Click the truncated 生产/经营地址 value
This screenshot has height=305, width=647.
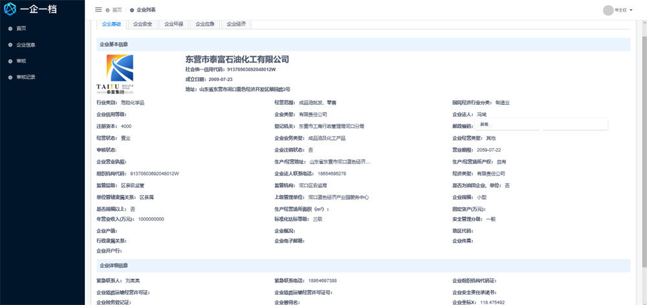pos(340,162)
